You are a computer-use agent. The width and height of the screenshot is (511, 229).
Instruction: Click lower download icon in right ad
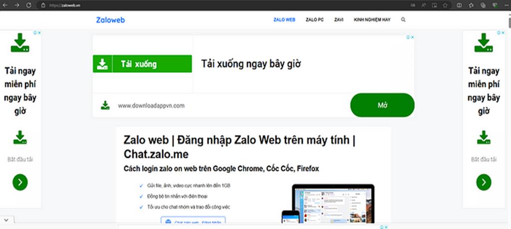coord(484,137)
